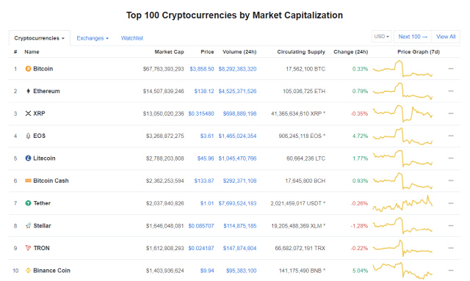Click Ethereum's price $138.12 link
Image resolution: width=470 pixels, height=281 pixels.
point(204,91)
